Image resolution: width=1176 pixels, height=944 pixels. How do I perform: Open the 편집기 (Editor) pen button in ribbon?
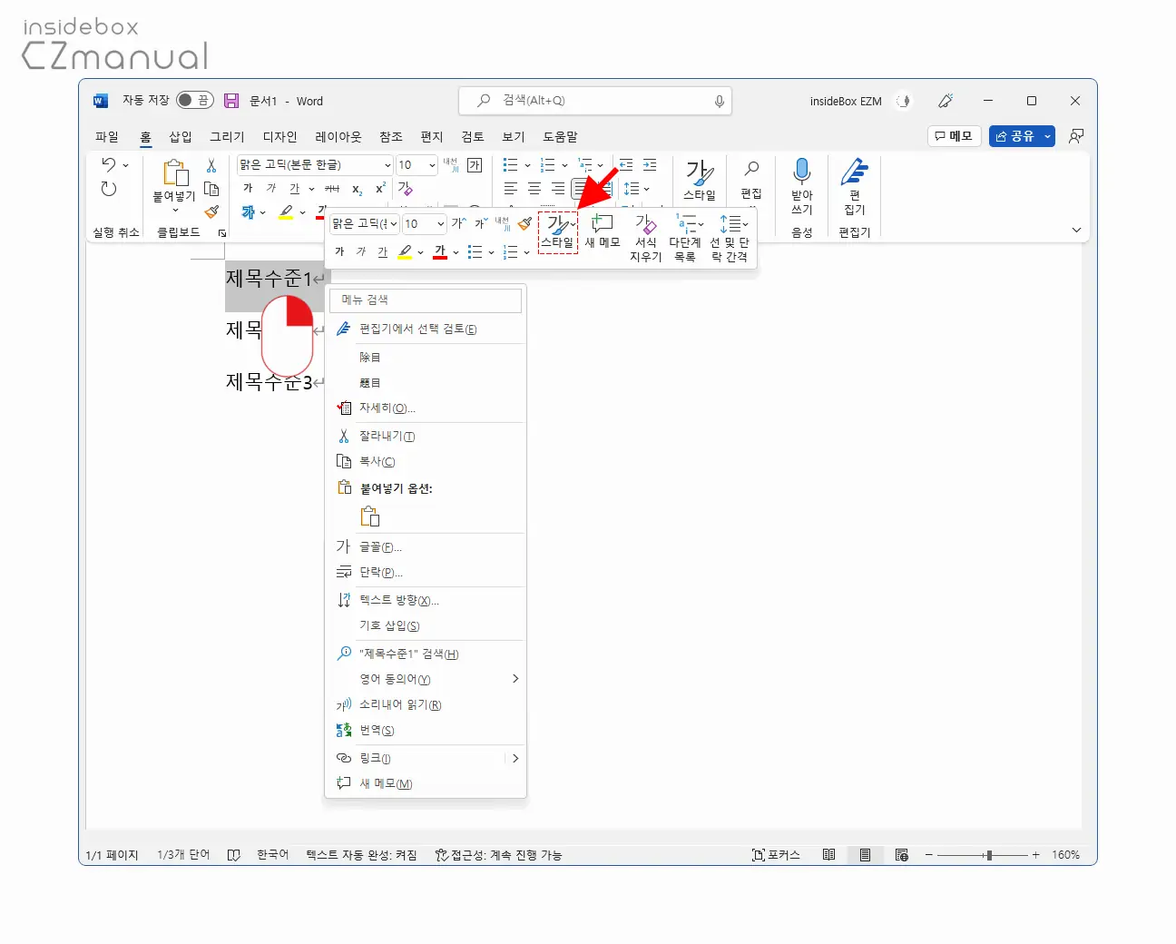click(854, 186)
